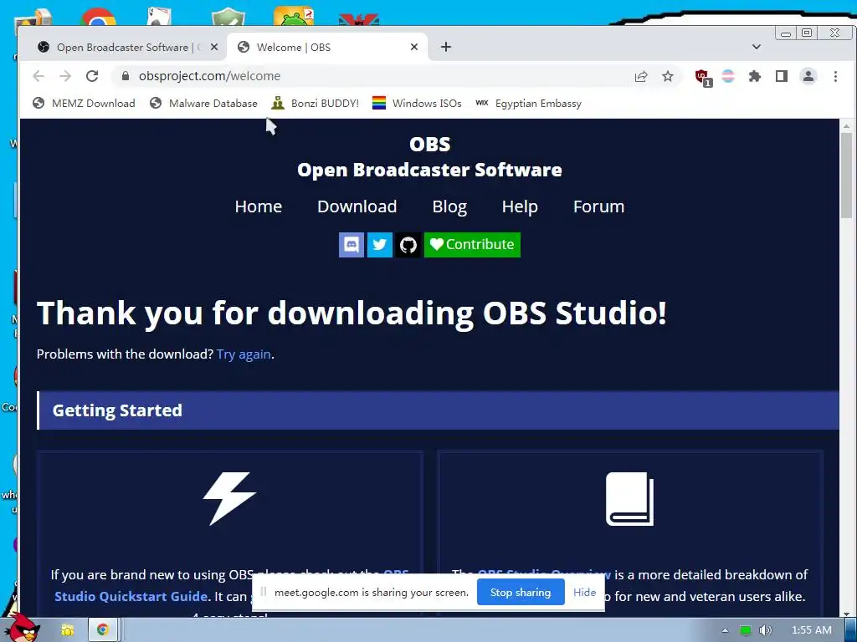Click the green Contribute button

[472, 245]
